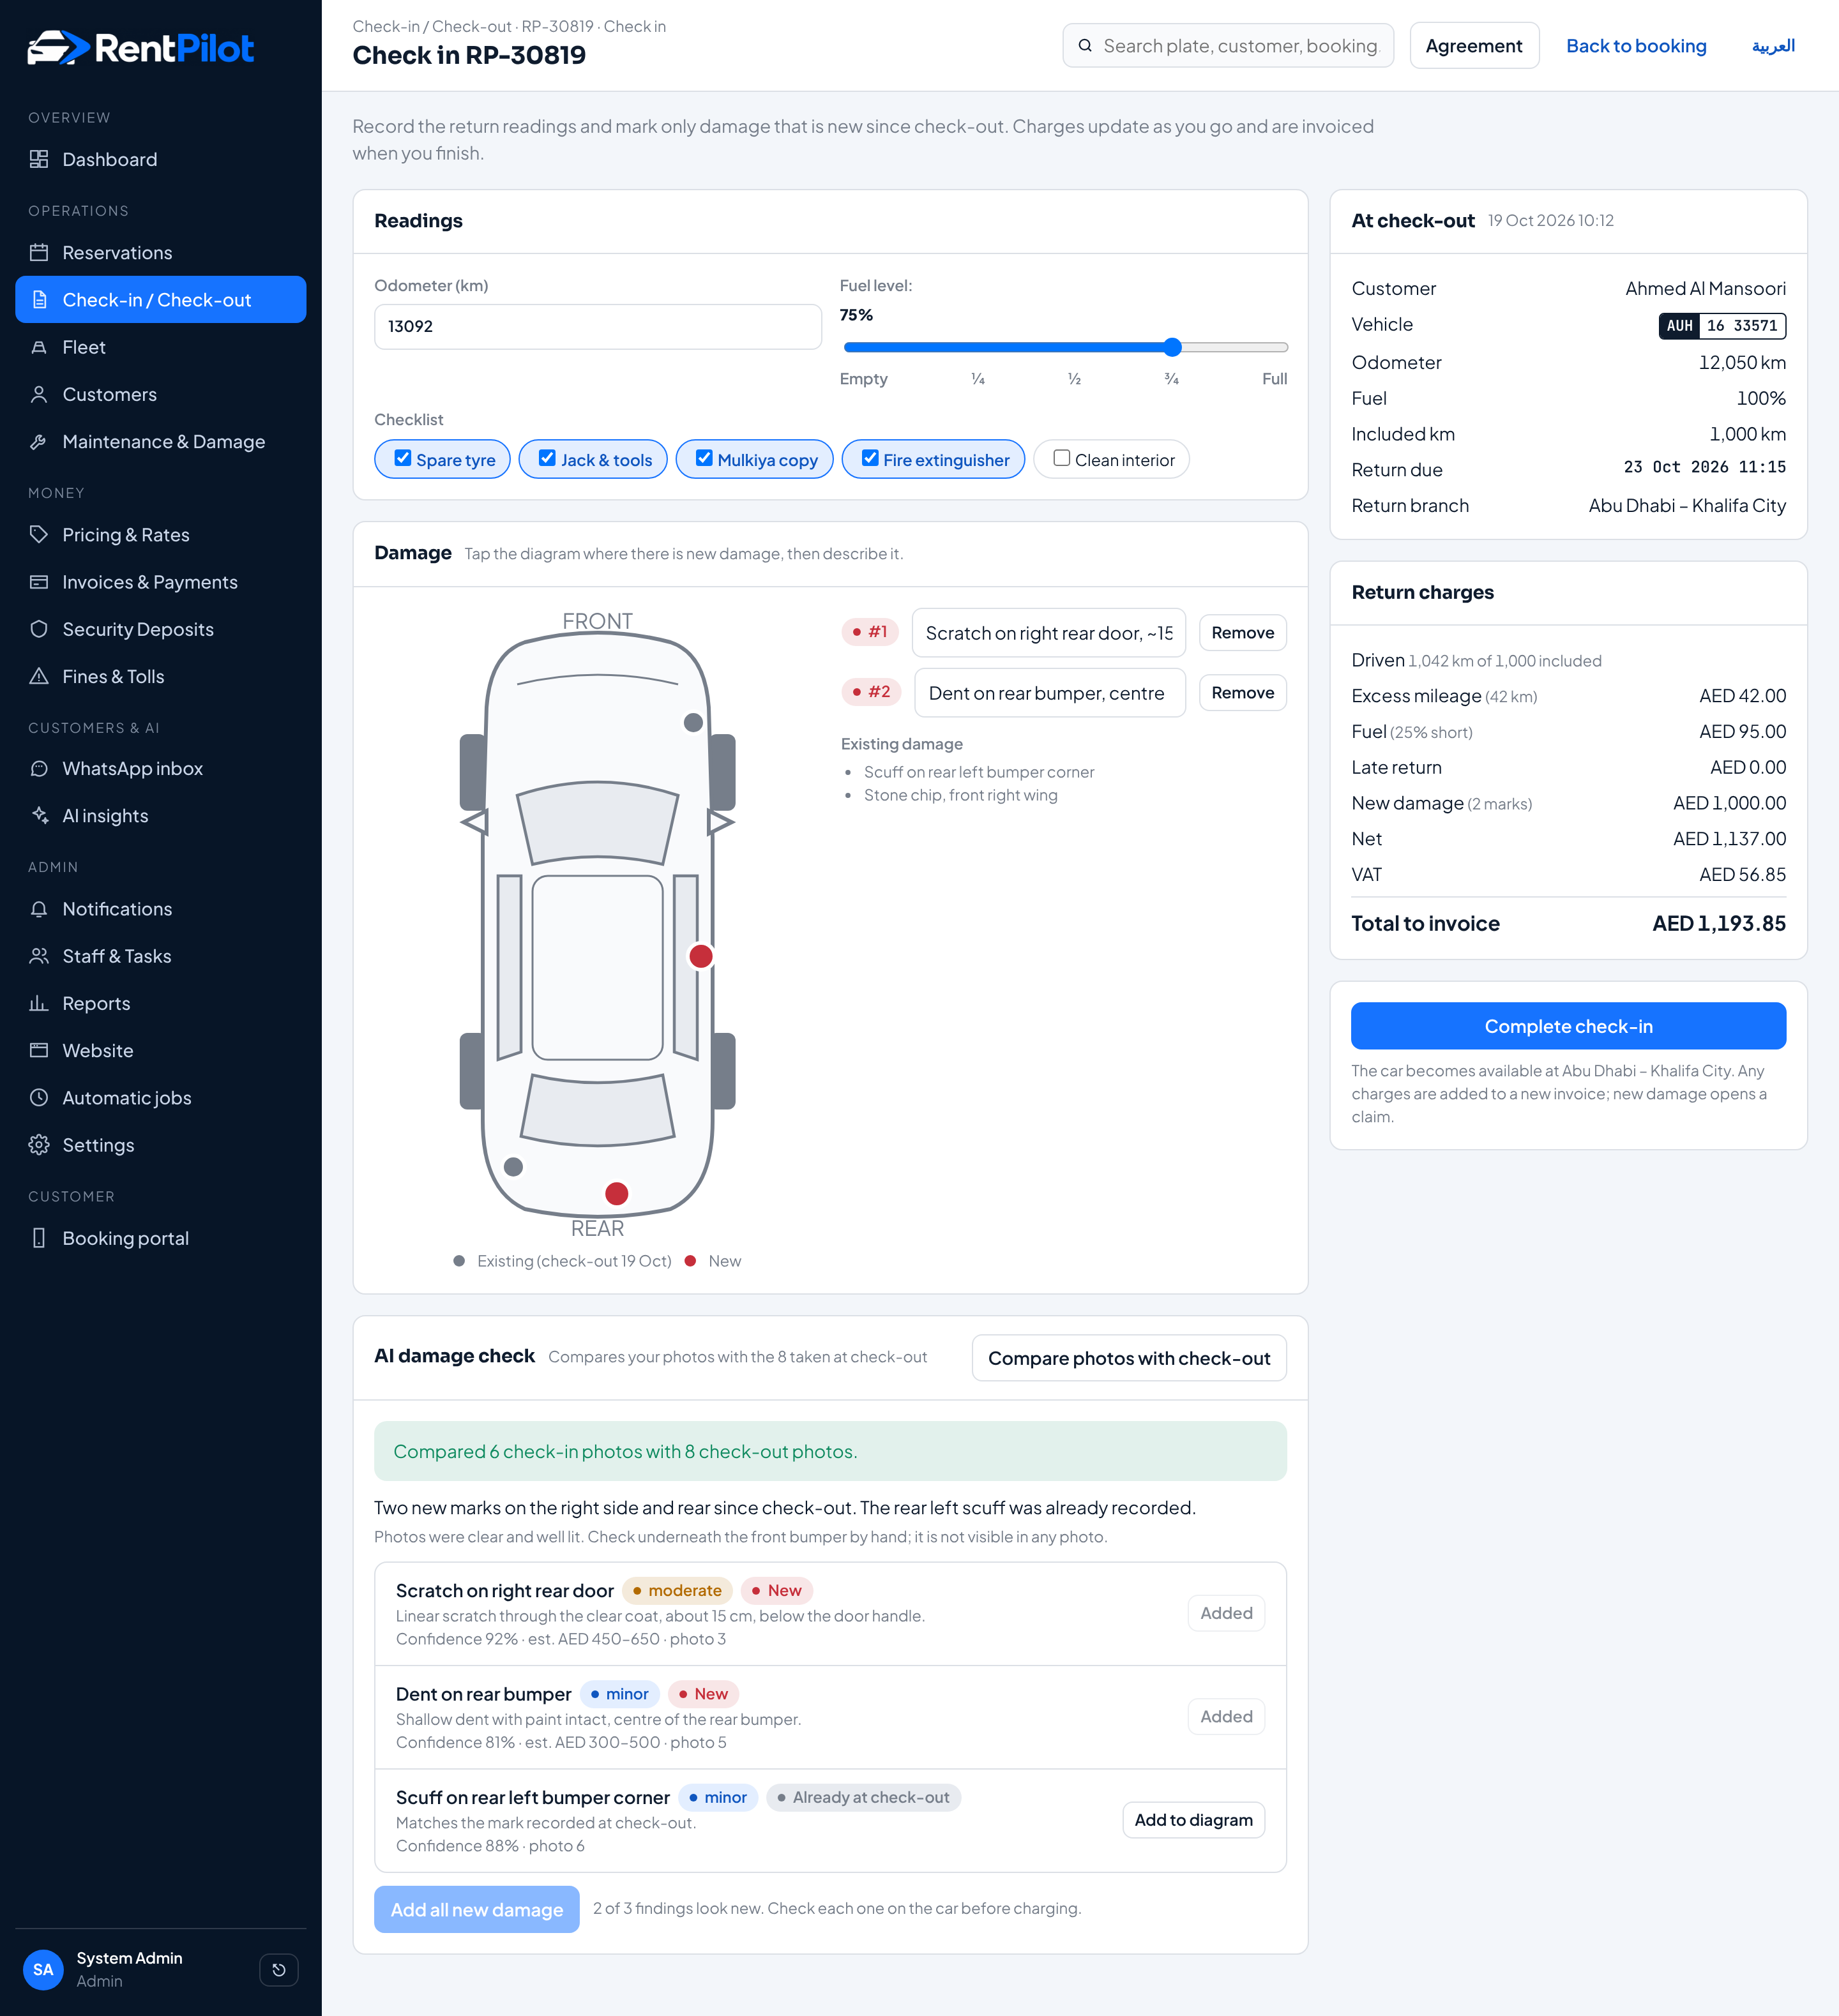Remove damage mark #2
This screenshot has width=1839, height=2016.
pyautogui.click(x=1242, y=692)
